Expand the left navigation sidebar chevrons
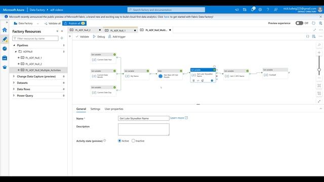Image resolution: width=324 pixels, height=182 pixels. click(x=7, y=22)
